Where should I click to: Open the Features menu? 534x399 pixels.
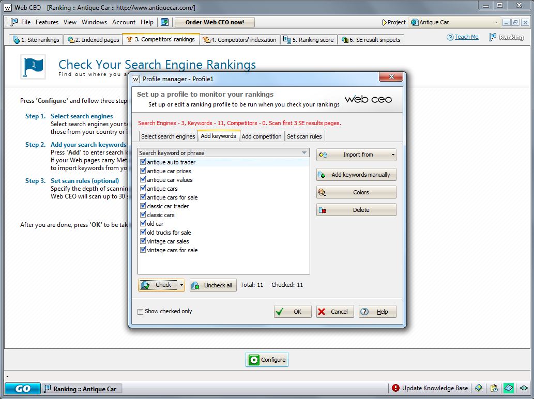pyautogui.click(x=47, y=22)
